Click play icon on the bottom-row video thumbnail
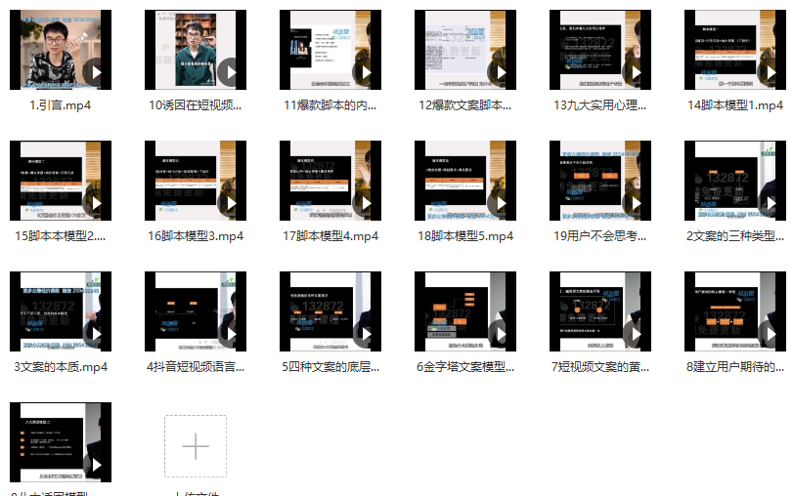Viewport: 793px width, 496px height. coord(96,465)
